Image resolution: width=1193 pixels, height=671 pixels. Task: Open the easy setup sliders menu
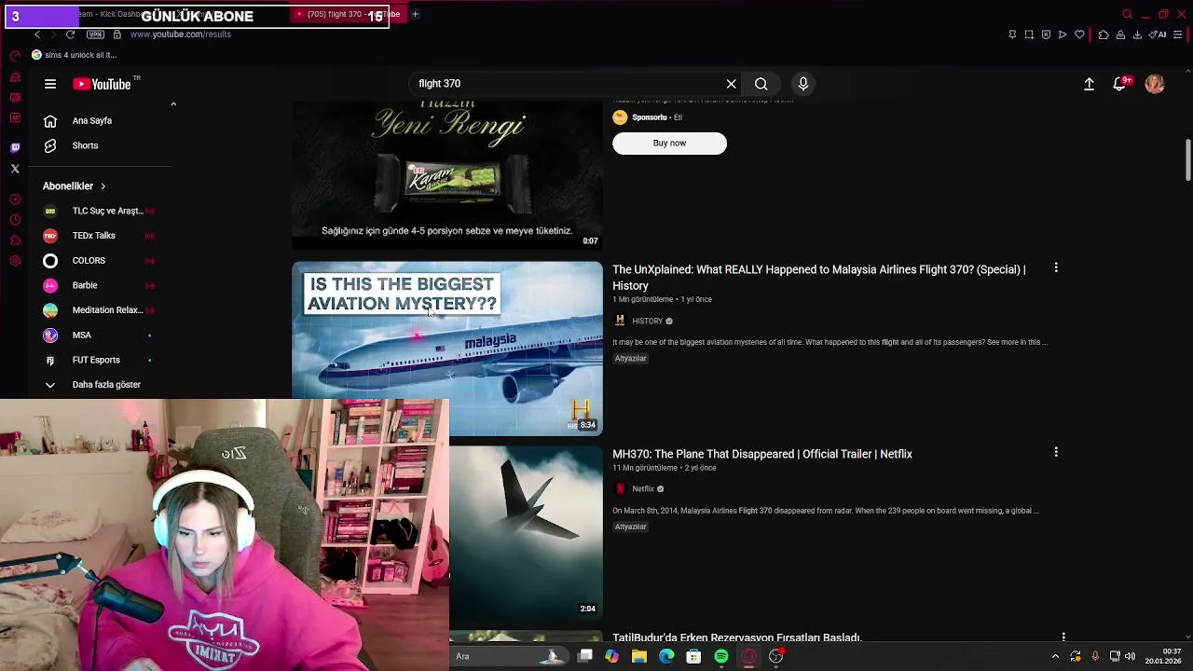pos(1177,34)
